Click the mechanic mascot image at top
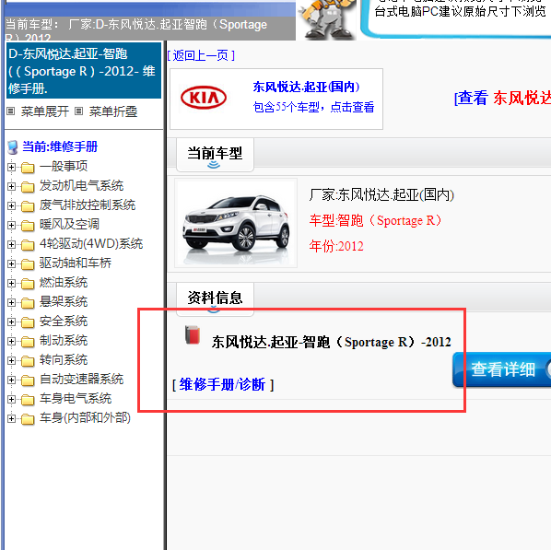Viewport: 551px width, 550px height. (x=326, y=19)
